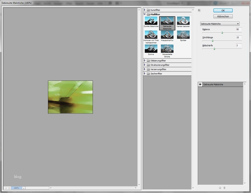This screenshot has width=251, height=193.
Task: Open the 100% zoom level dropdown
Action: pyautogui.click(x=24, y=188)
